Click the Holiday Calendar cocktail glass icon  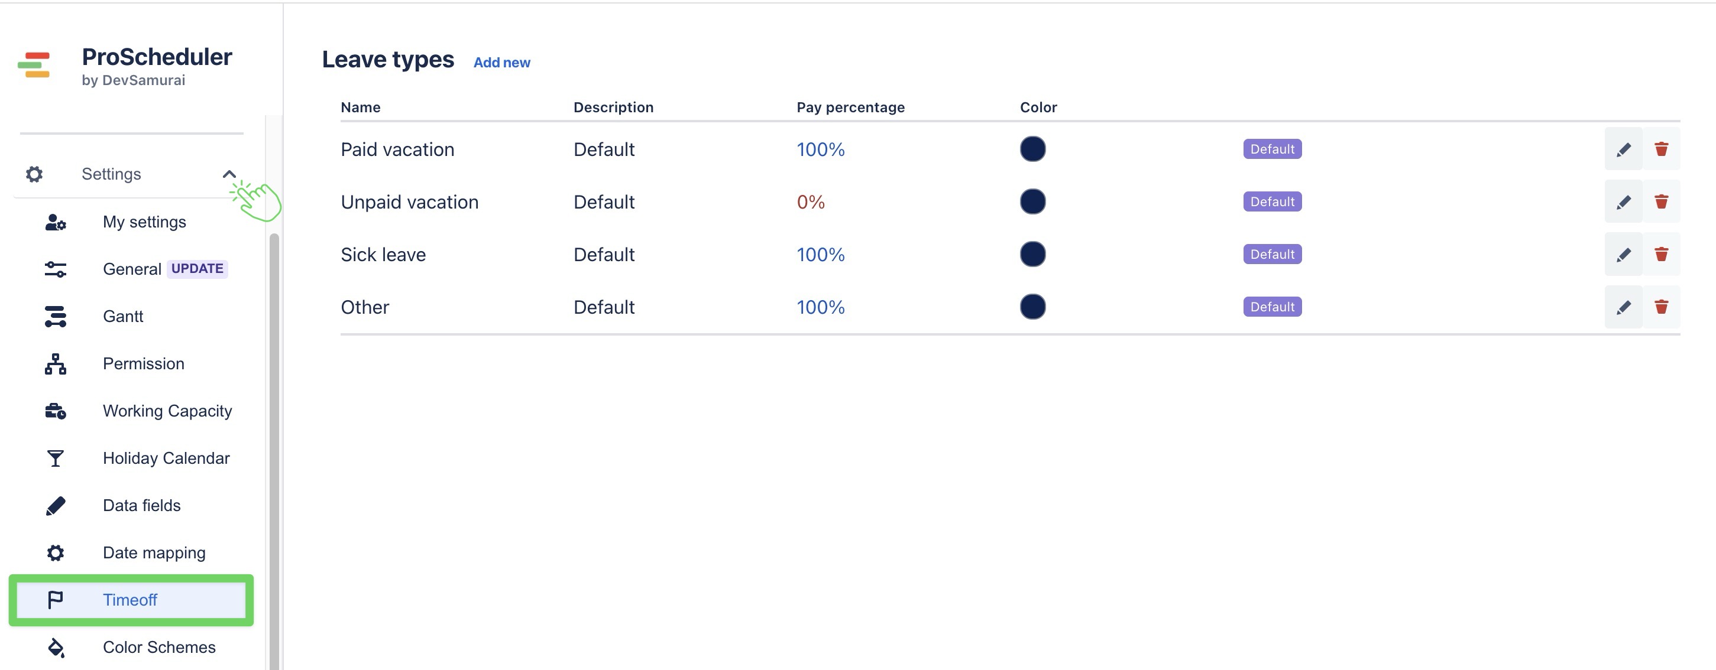tap(56, 458)
